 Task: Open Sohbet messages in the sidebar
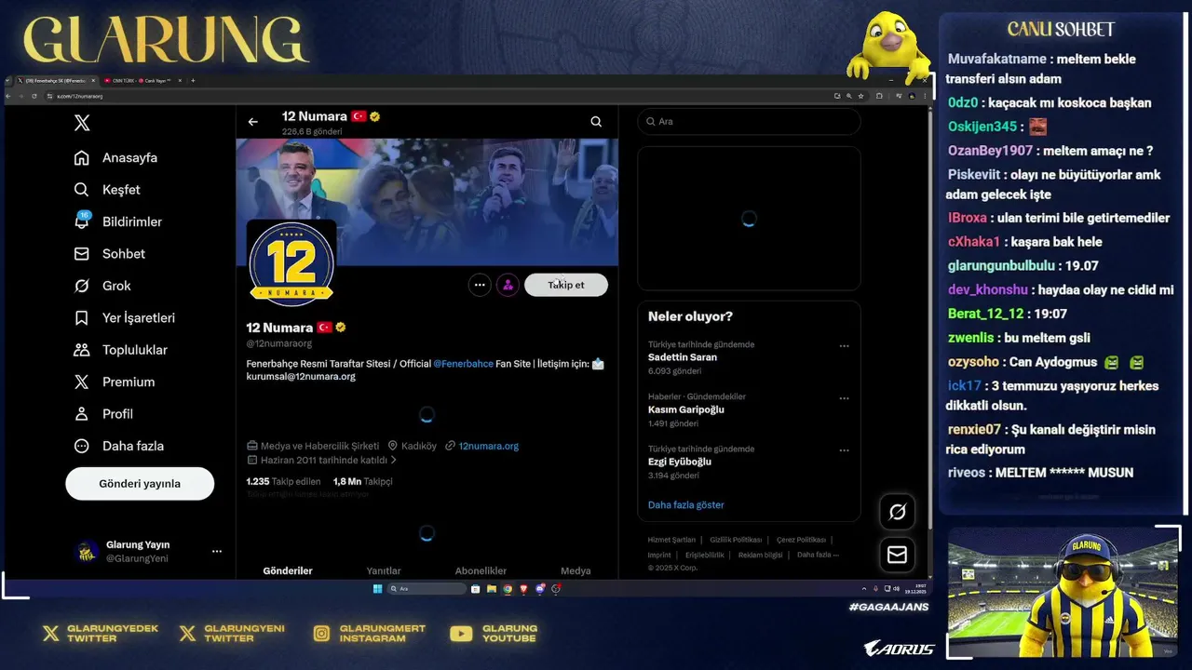click(110, 254)
